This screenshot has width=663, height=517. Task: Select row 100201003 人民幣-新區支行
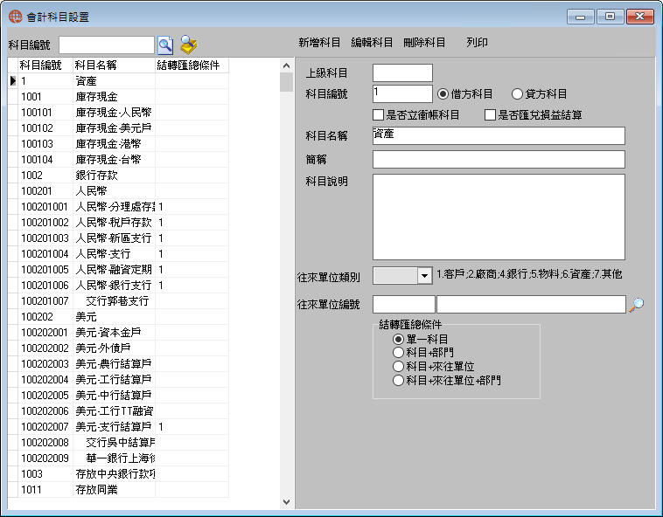coord(118,238)
